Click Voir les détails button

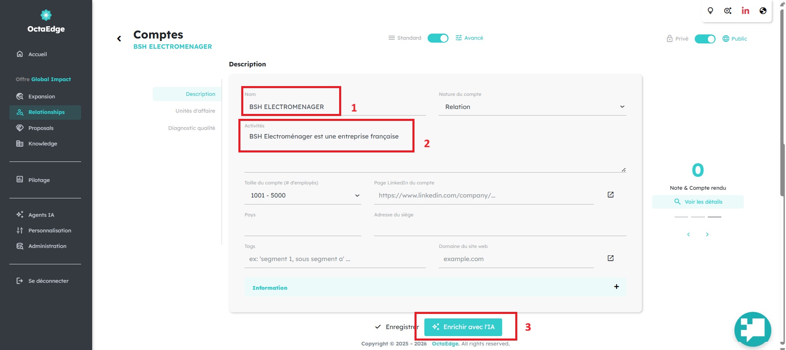click(698, 202)
